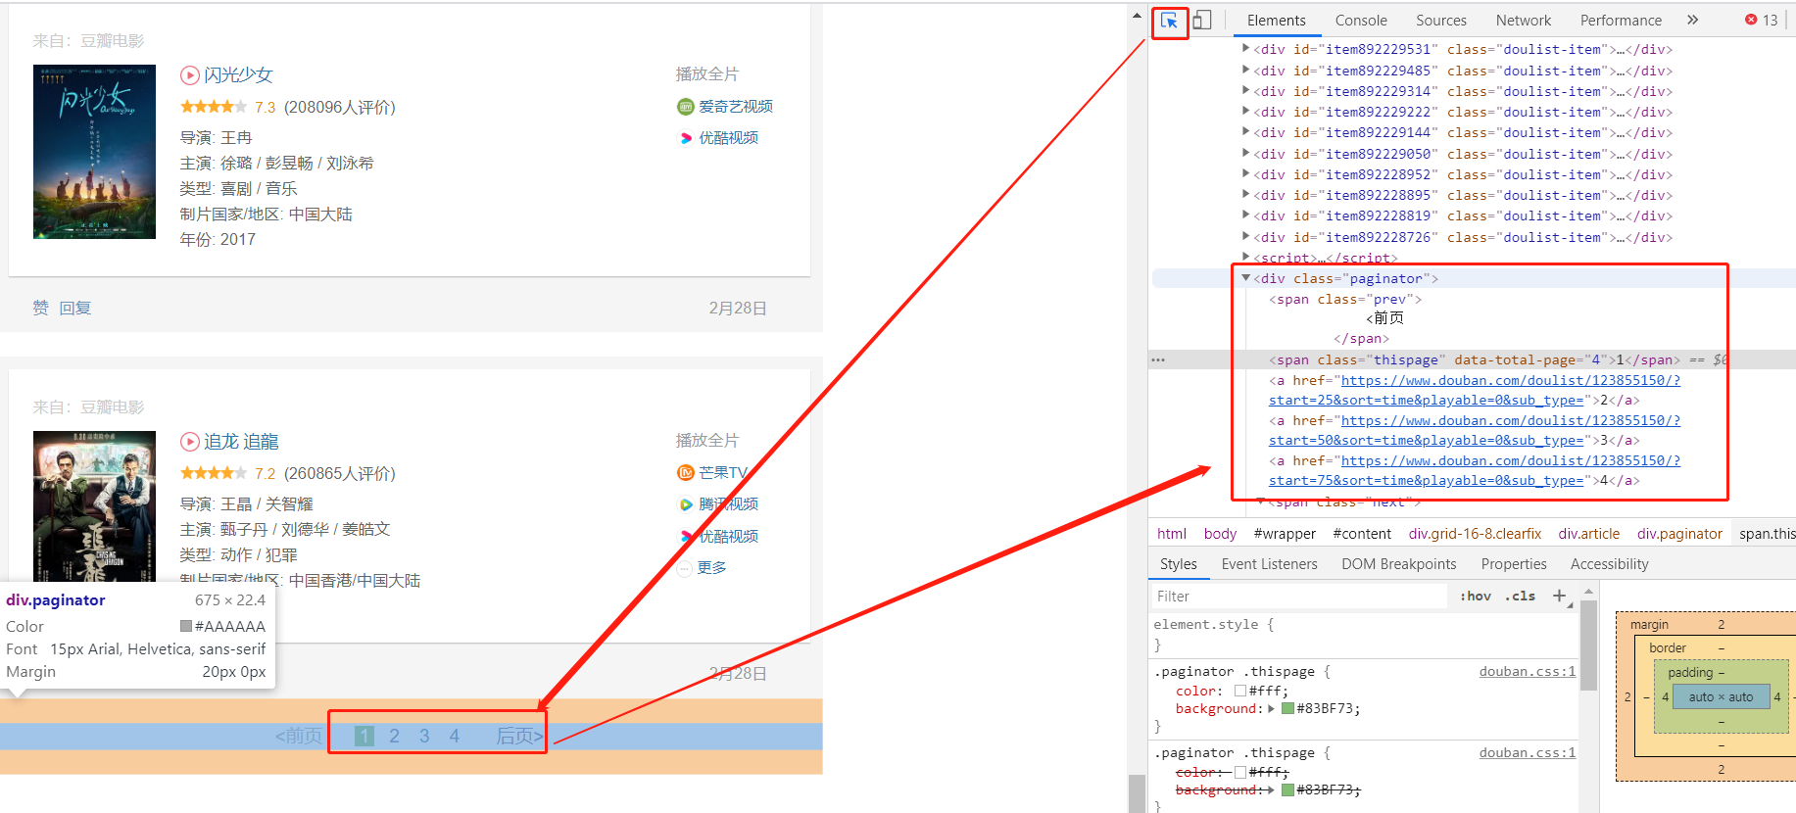The image size is (1796, 813).
Task: Open the start=50 href link in DOM
Action: (1475, 430)
